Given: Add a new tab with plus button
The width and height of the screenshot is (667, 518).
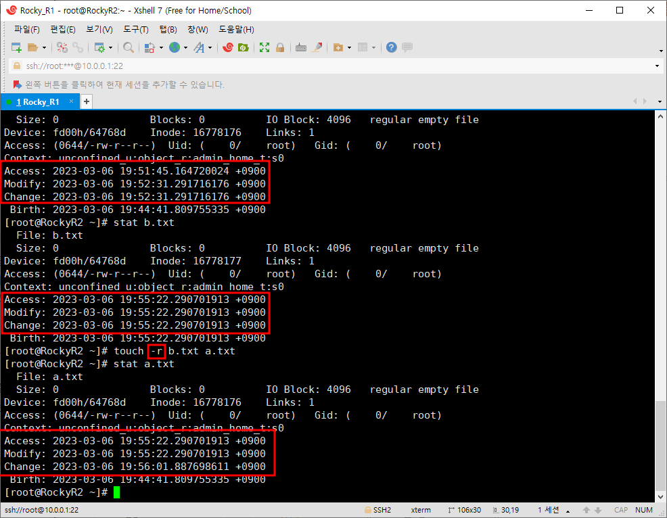Looking at the screenshot, I should (x=87, y=101).
